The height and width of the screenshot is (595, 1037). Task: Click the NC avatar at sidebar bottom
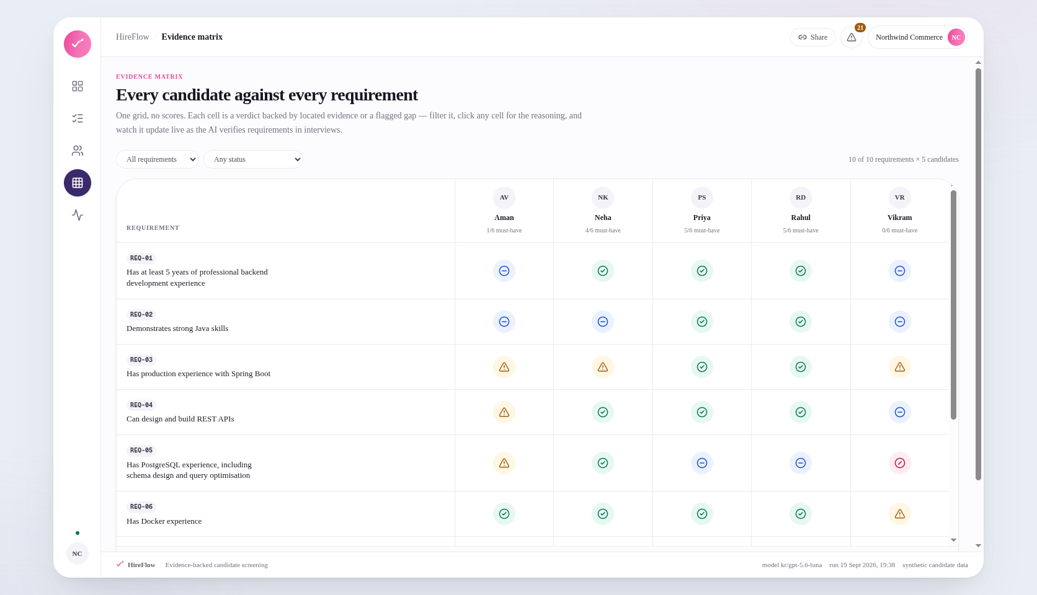click(78, 553)
